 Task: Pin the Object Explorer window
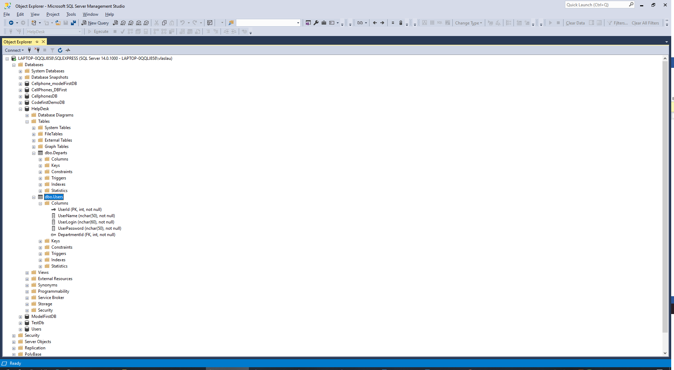tap(37, 42)
